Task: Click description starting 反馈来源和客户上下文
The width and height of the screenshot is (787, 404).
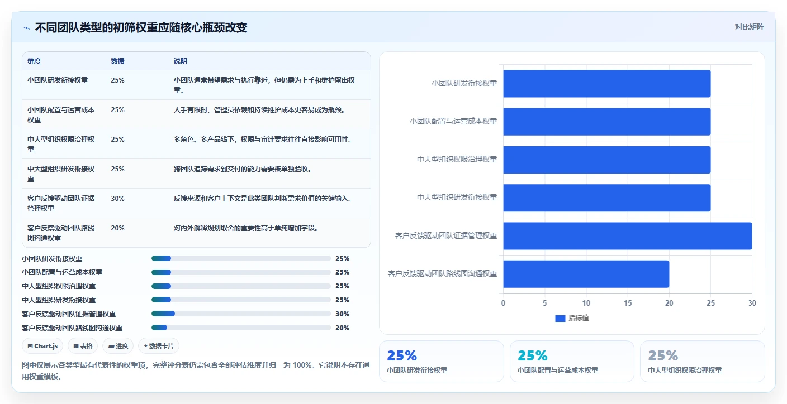Action: 263,199
